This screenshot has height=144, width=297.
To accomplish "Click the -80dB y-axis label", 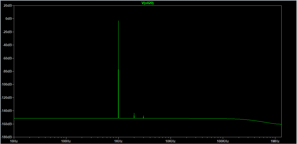I will [8, 71].
